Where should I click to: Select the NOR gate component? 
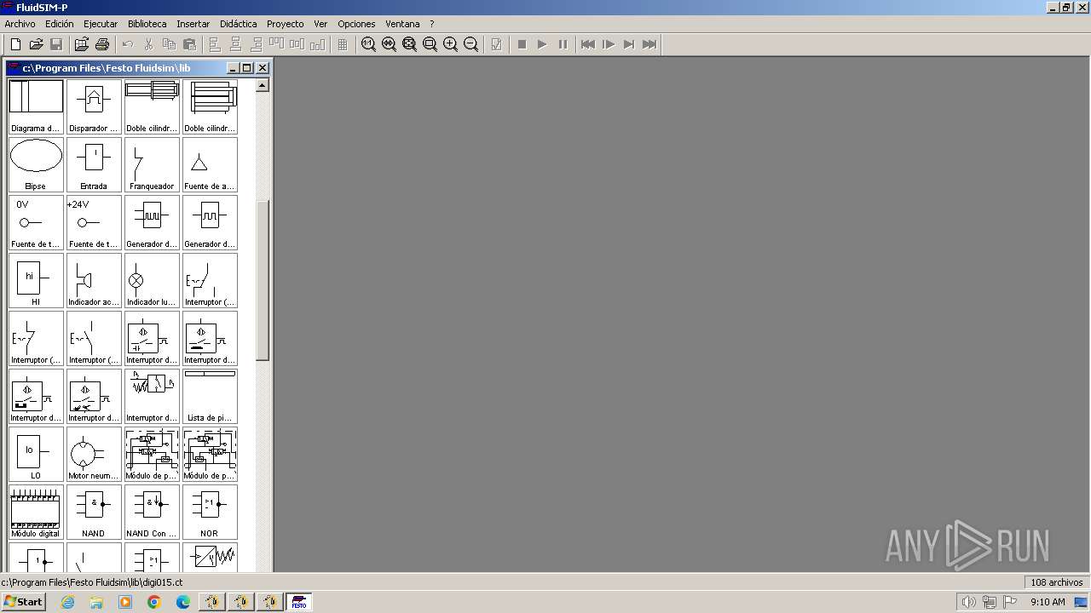tap(210, 513)
